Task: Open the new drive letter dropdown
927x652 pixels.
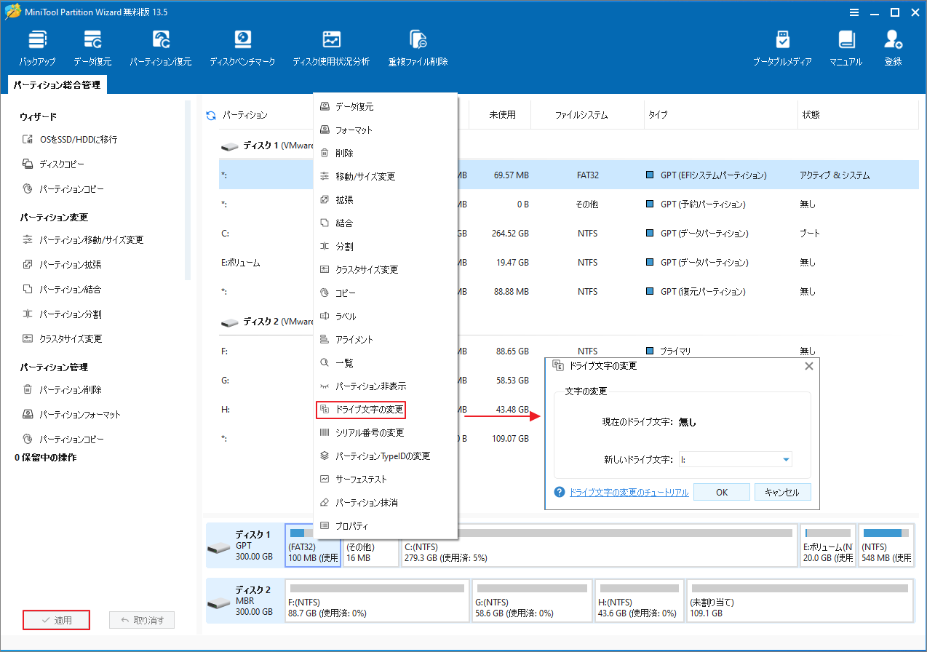Action: pos(785,459)
